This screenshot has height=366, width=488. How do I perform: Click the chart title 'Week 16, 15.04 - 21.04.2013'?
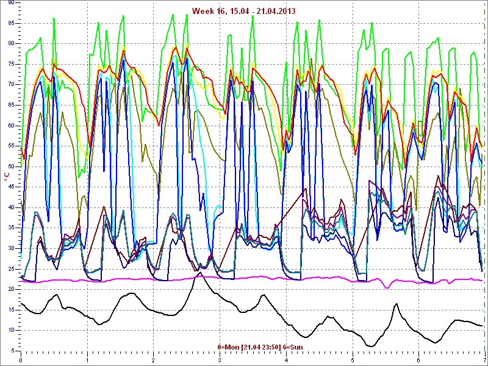(243, 11)
